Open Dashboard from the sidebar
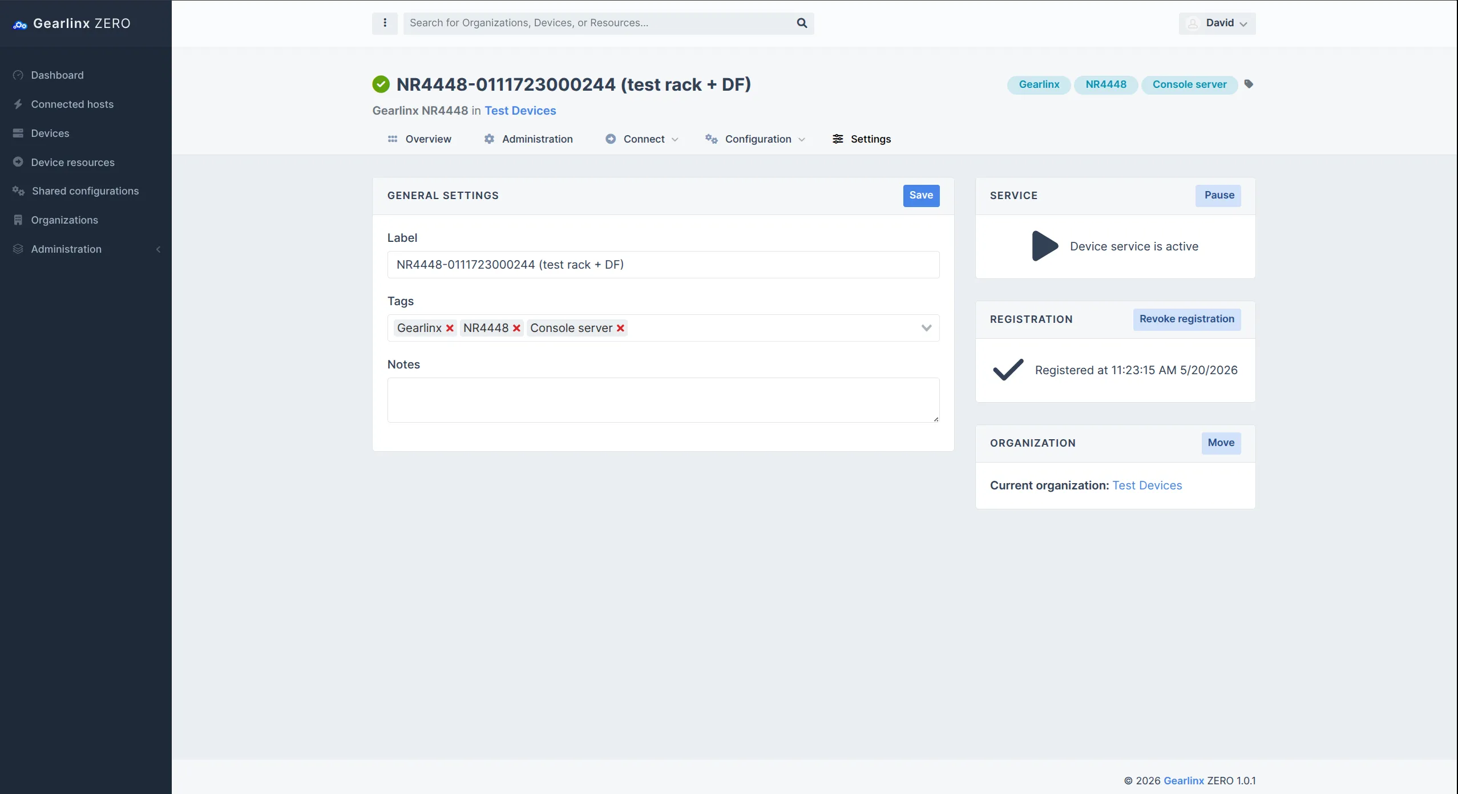1458x794 pixels. coord(57,75)
